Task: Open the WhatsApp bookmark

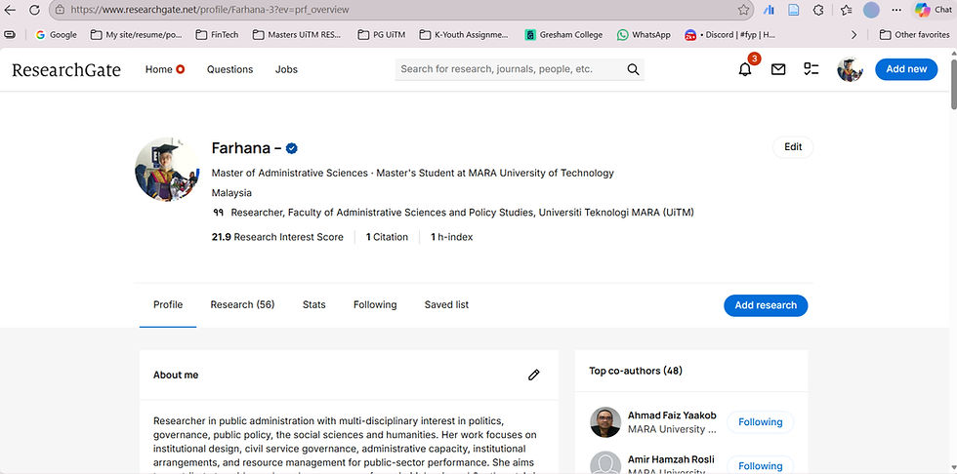Action: pos(644,35)
